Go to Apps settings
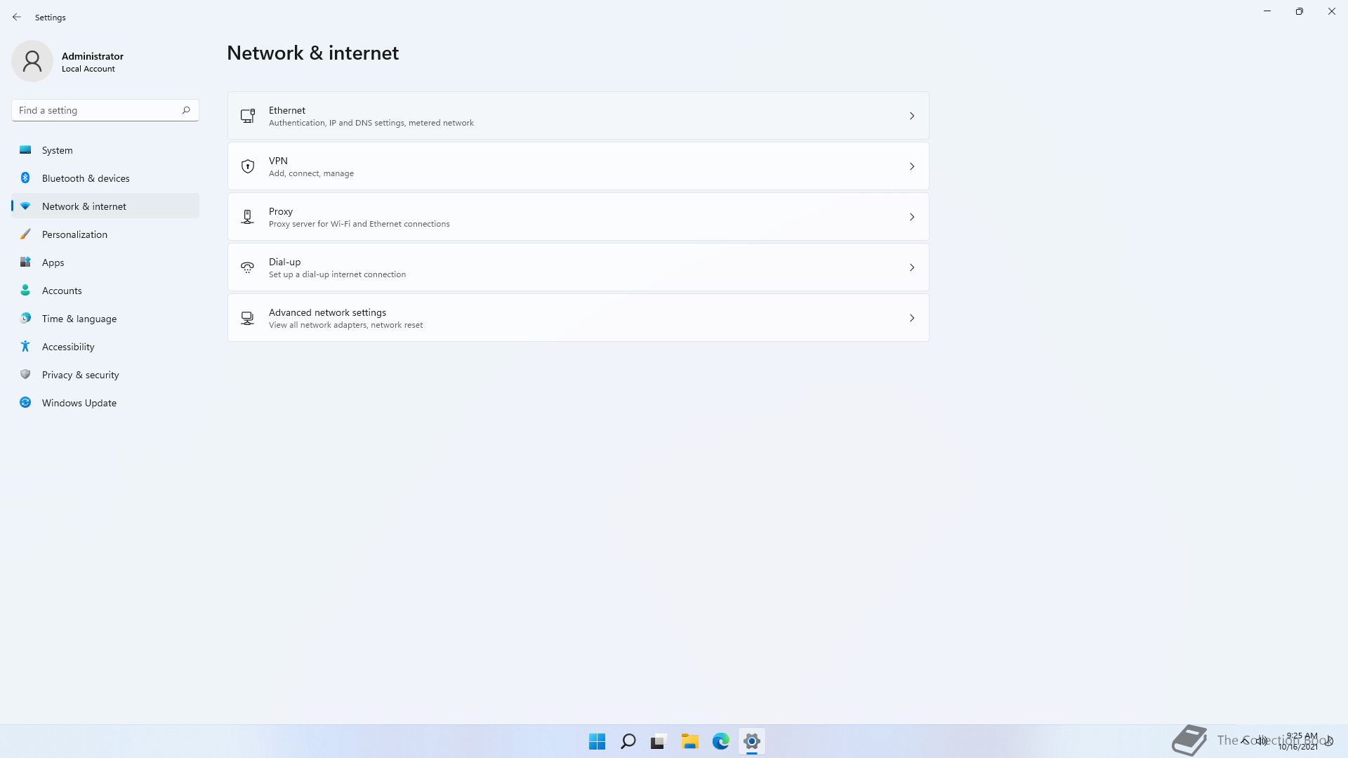Viewport: 1348px width, 758px height. (105, 262)
